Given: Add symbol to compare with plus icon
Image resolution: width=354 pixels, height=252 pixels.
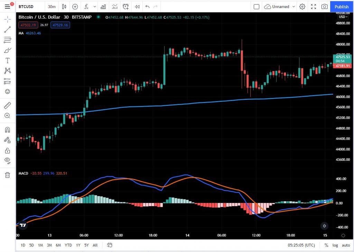Looking at the screenshot, I should tap(75, 7).
